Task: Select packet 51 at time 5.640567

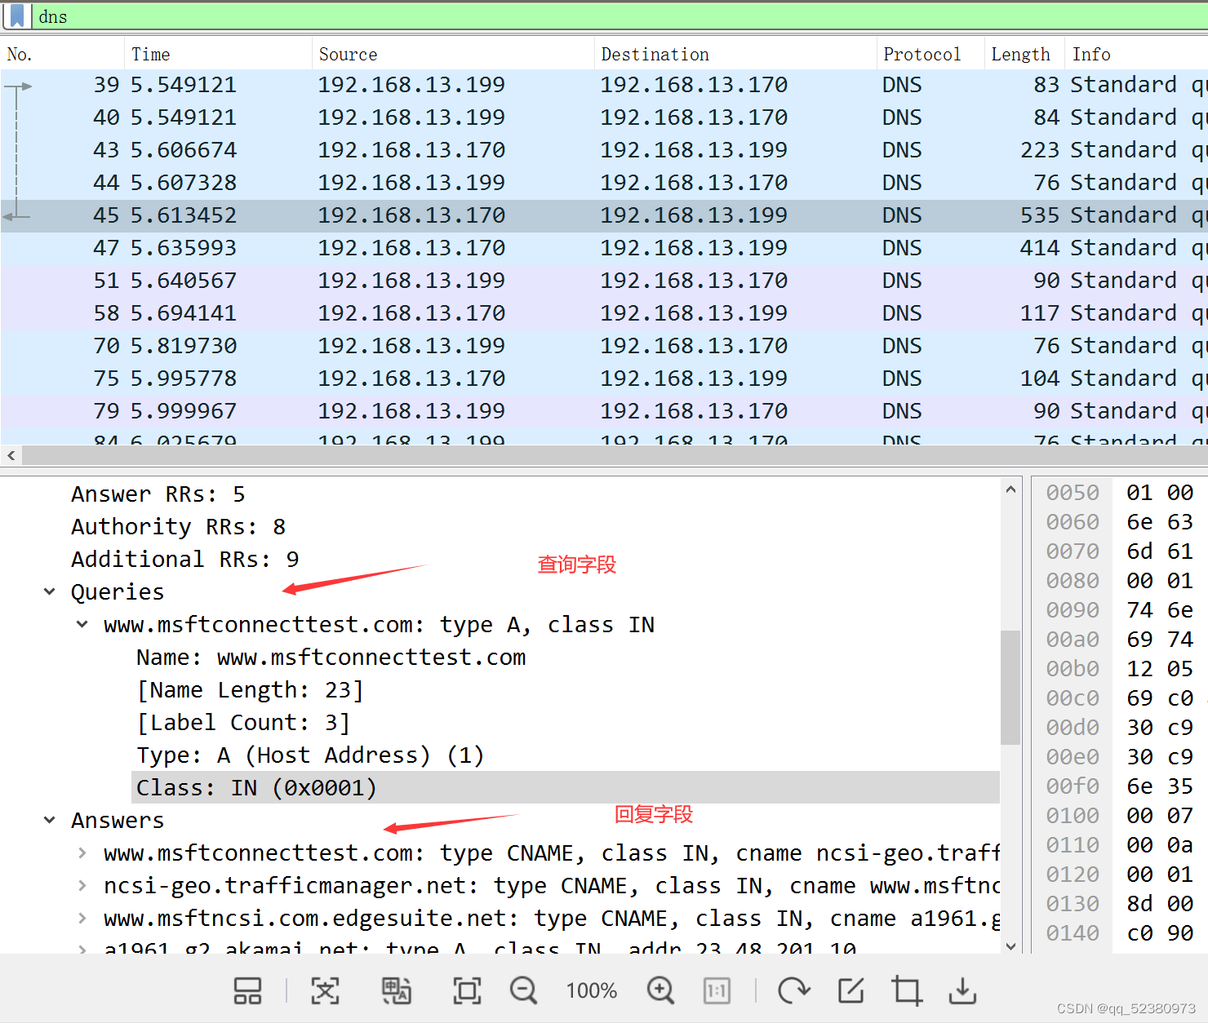Action: click(604, 281)
